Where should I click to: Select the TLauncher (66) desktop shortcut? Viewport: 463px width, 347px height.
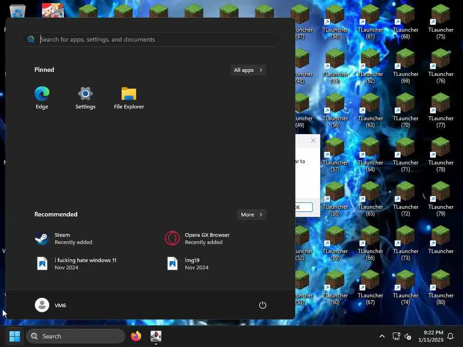[x=370, y=243]
